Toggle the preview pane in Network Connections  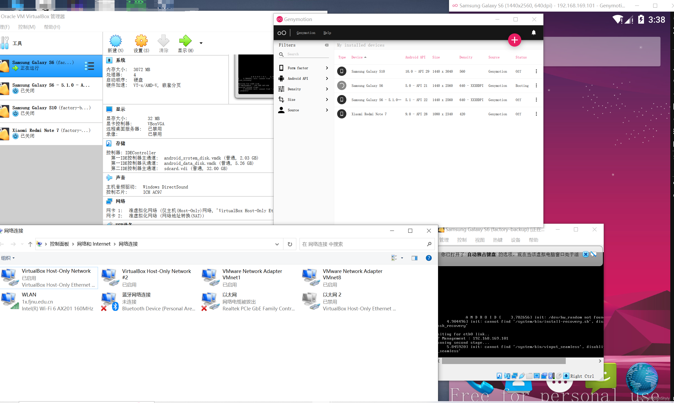[x=414, y=258]
